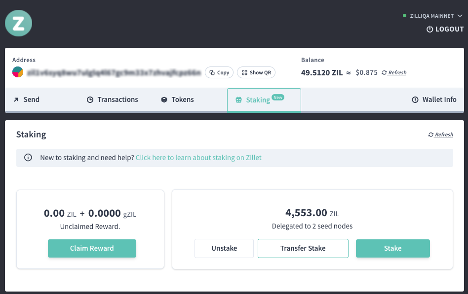Click the arrow icon on the Send tab
This screenshot has height=294, width=468.
[15, 99]
